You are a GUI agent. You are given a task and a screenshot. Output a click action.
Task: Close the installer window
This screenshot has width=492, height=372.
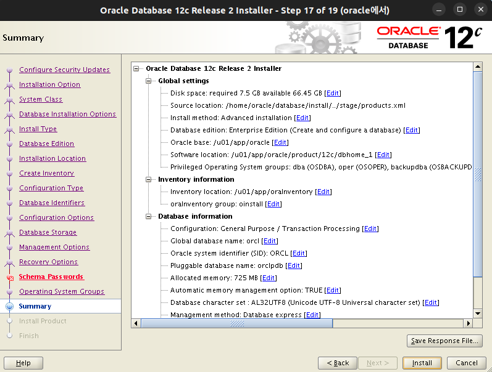[x=481, y=10]
